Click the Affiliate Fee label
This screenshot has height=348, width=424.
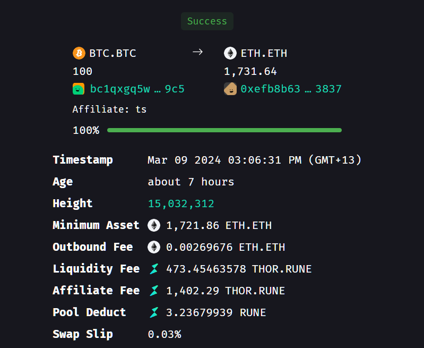pyautogui.click(x=96, y=291)
